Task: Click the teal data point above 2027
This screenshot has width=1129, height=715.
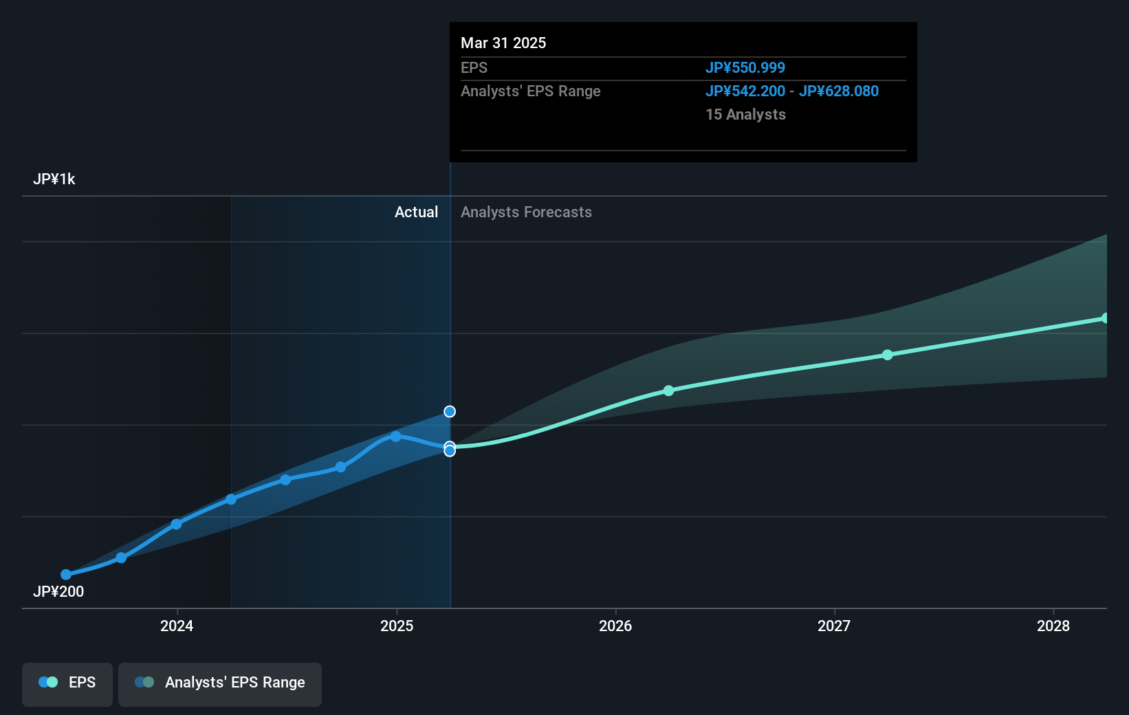Action: 888,355
